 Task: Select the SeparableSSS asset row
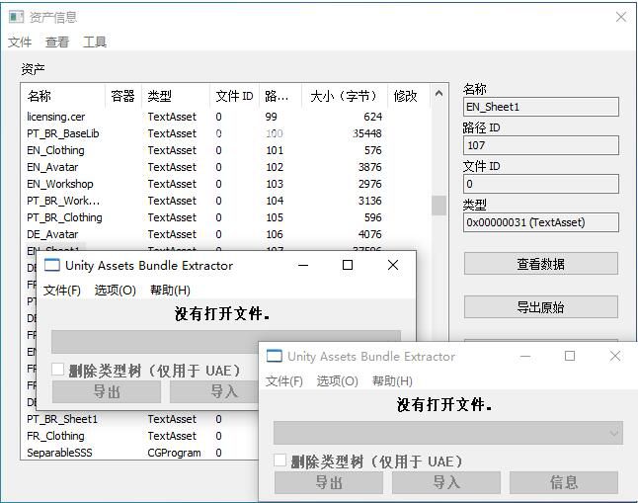tap(140, 453)
